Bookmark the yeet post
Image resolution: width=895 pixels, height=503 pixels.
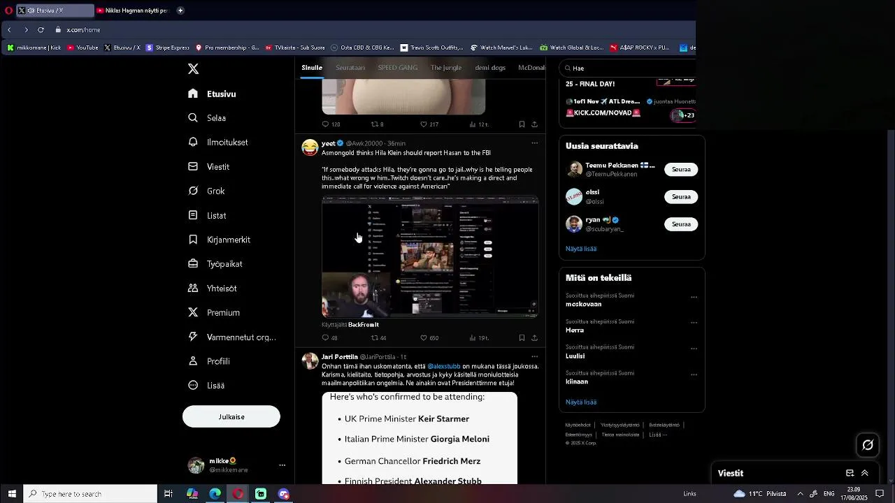pos(522,338)
